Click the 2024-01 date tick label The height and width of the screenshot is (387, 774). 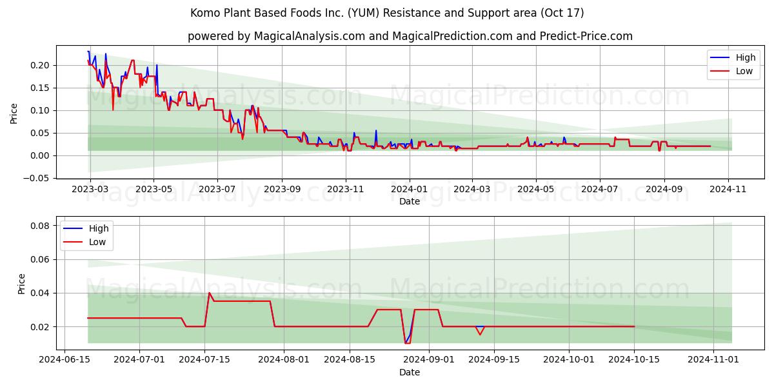[x=409, y=190]
